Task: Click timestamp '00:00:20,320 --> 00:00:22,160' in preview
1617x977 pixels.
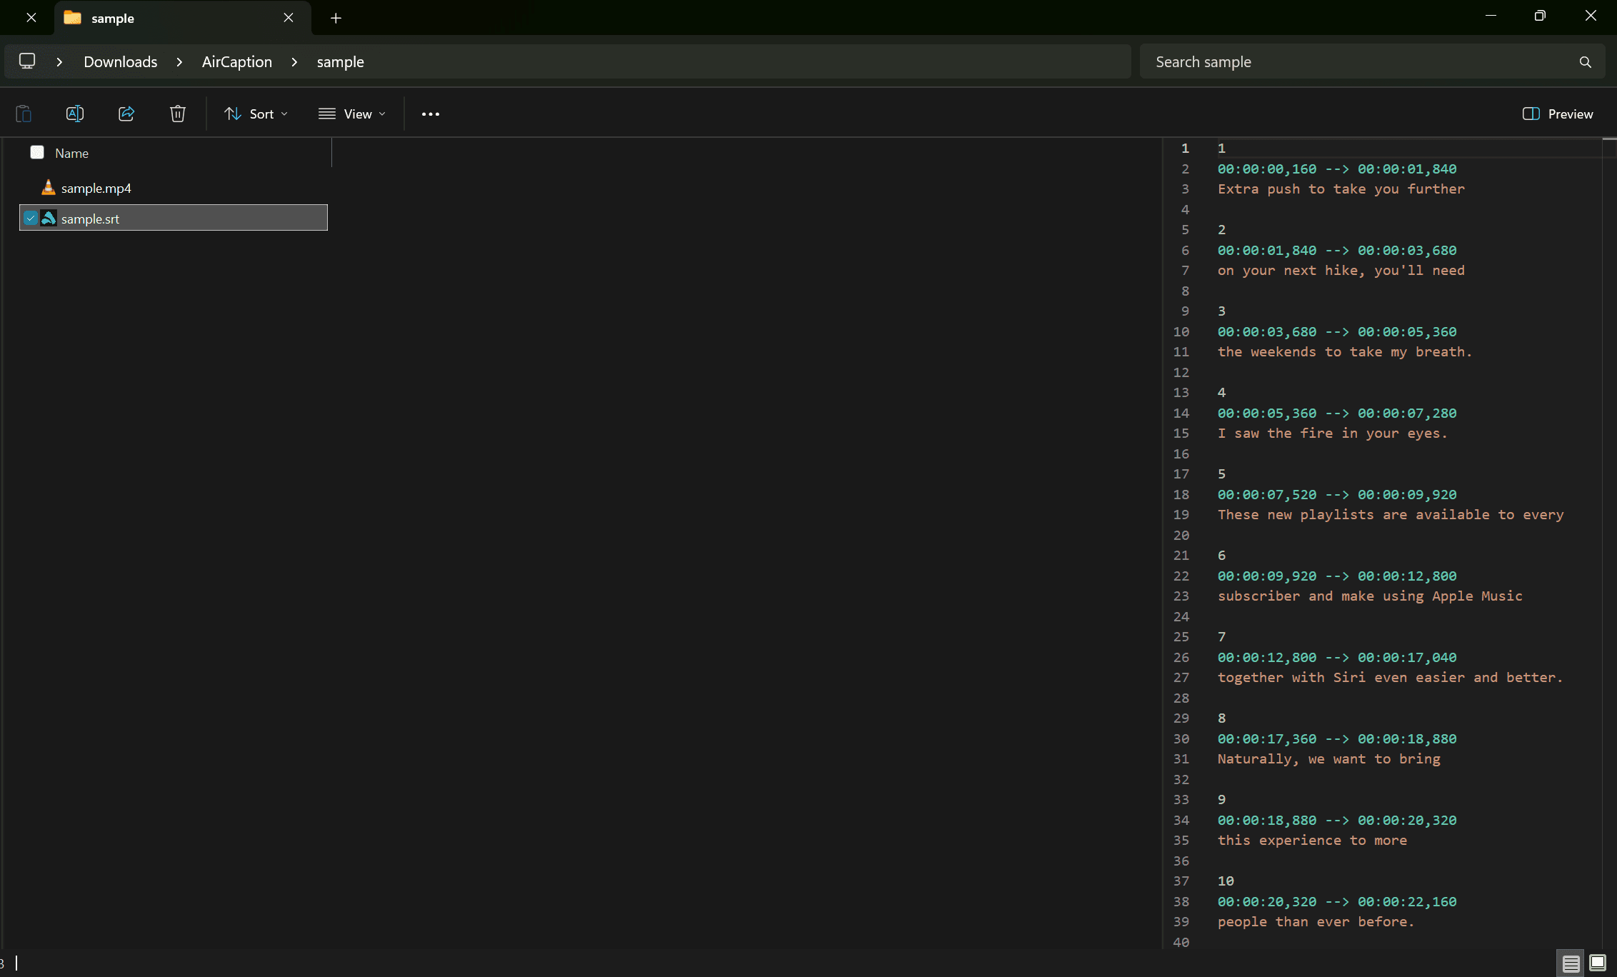Action: click(x=1337, y=901)
